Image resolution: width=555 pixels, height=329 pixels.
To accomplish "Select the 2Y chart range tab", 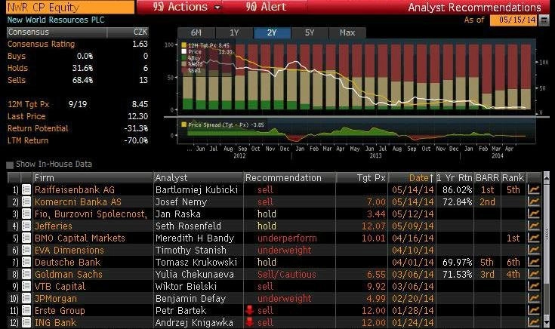I will pyautogui.click(x=272, y=32).
